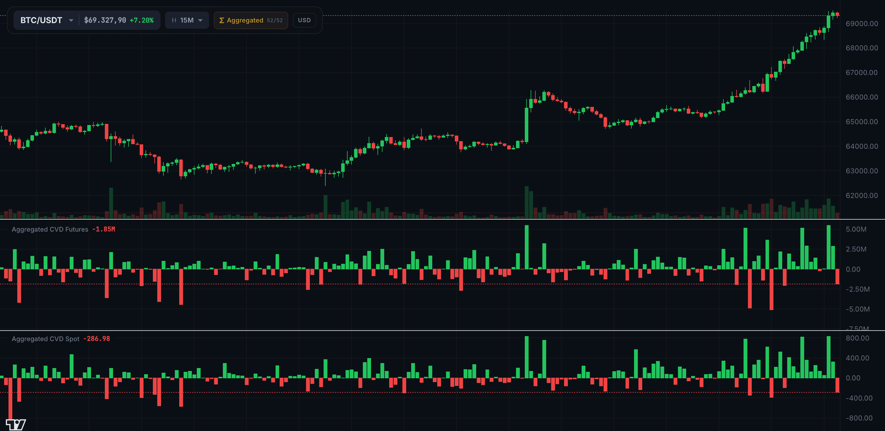This screenshot has width=885, height=431.
Task: Click the $69.327,90 price button
Action: [105, 20]
